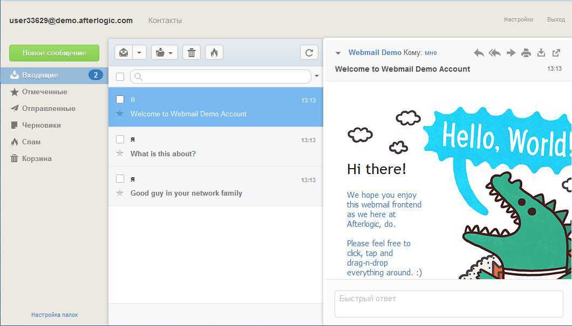Print the open email
The image size is (572, 326).
526,53
